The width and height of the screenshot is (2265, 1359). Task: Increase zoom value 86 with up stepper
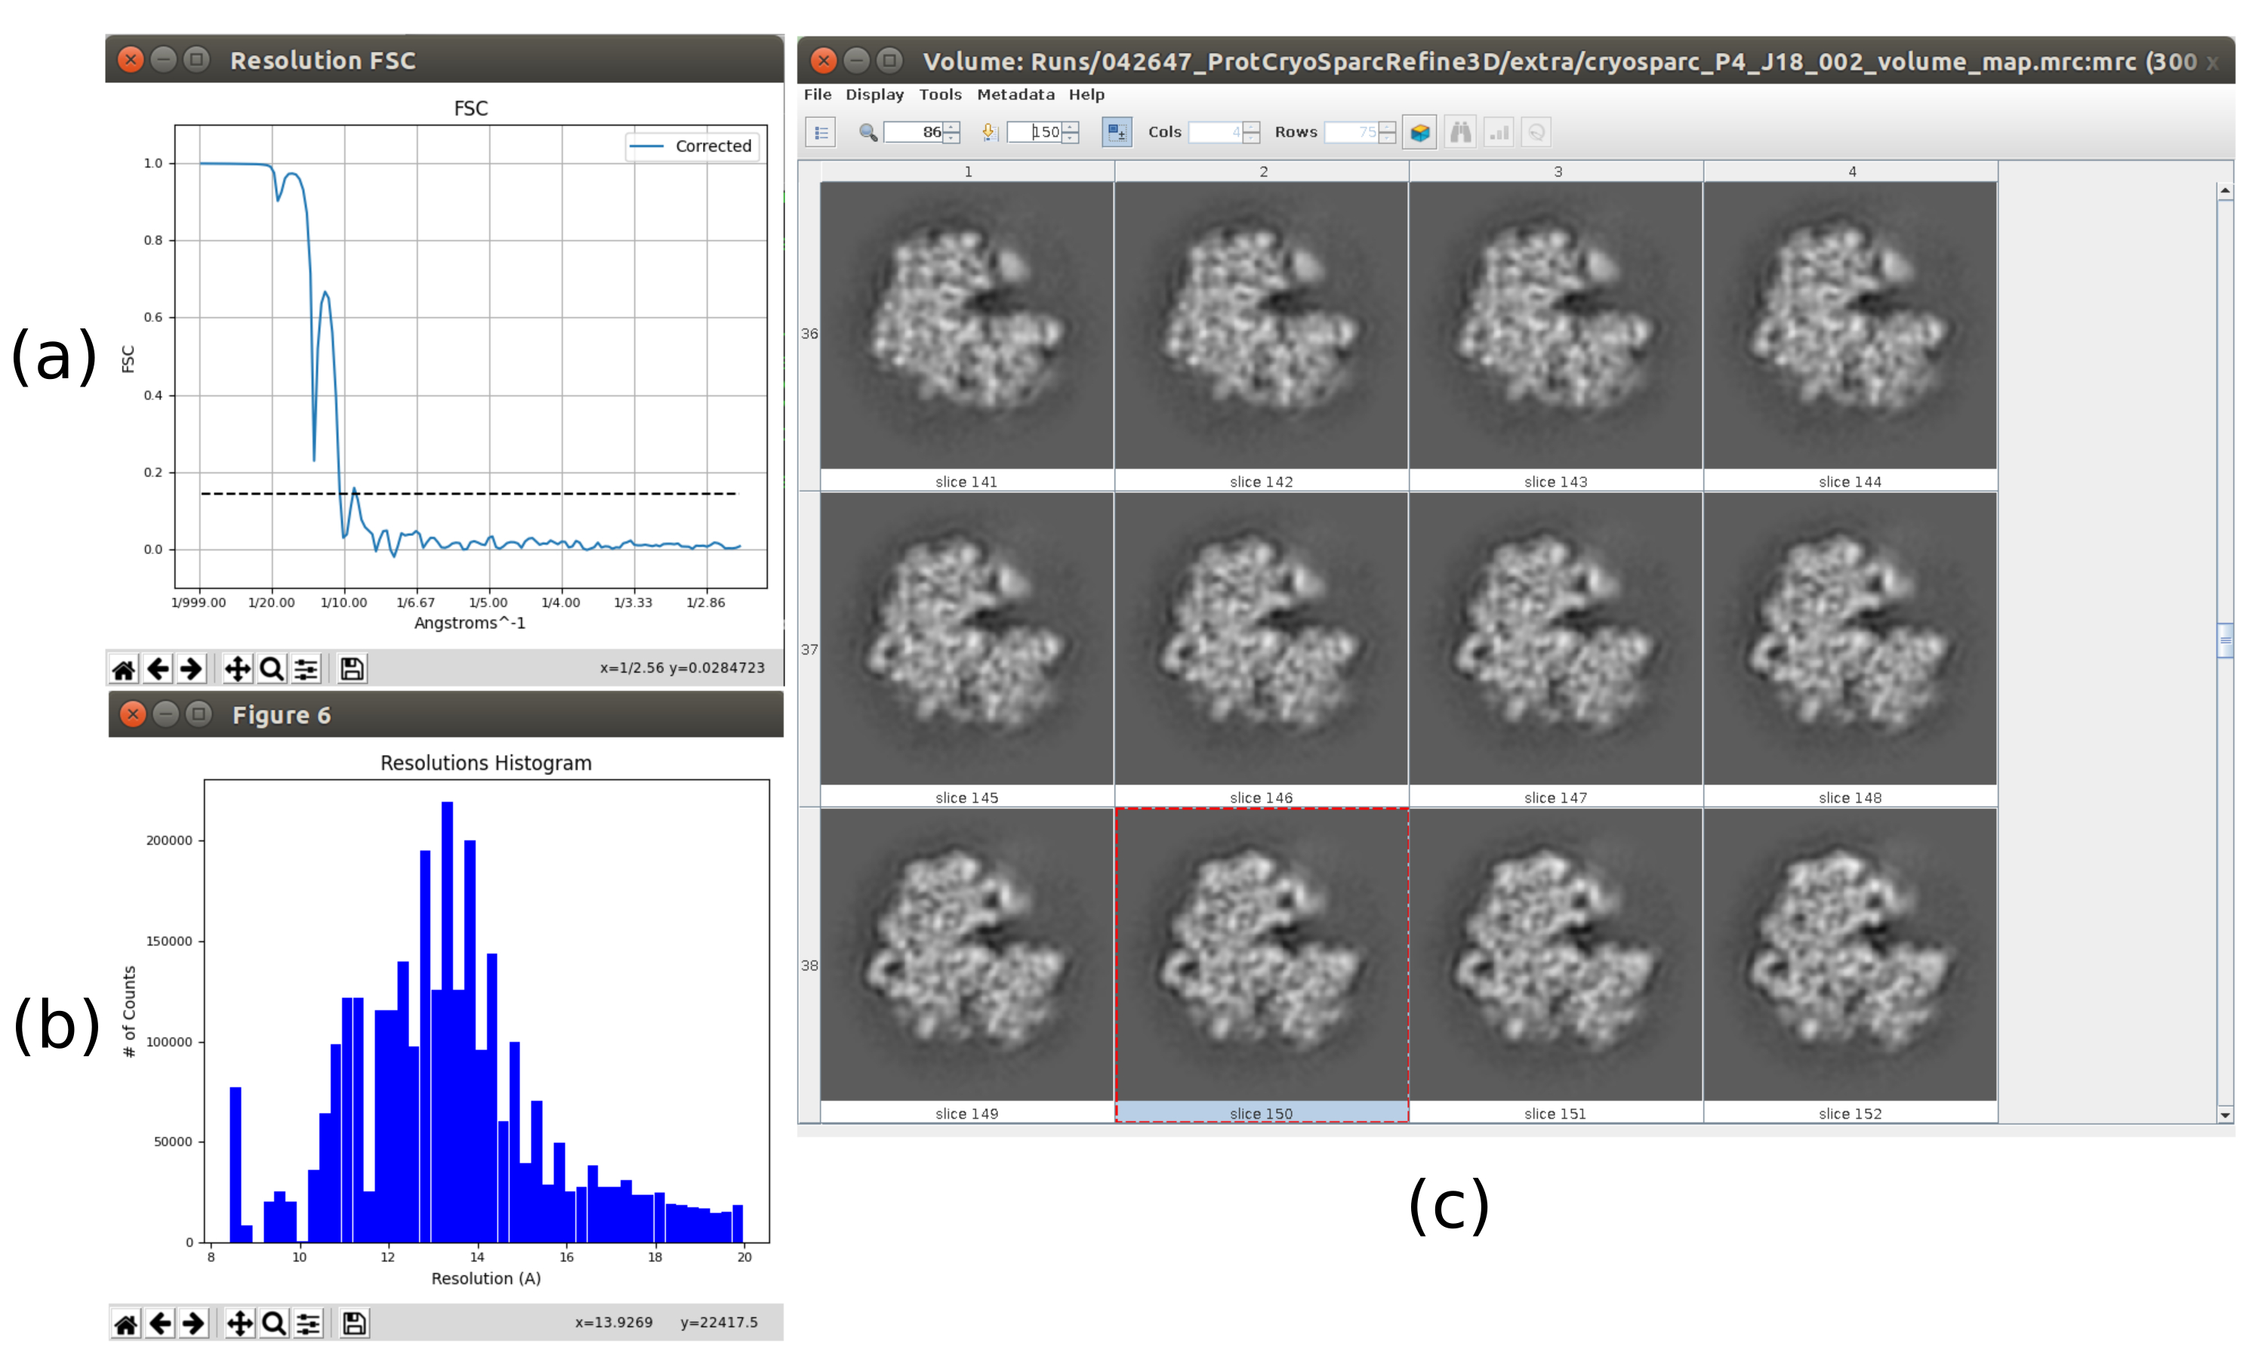(x=952, y=126)
